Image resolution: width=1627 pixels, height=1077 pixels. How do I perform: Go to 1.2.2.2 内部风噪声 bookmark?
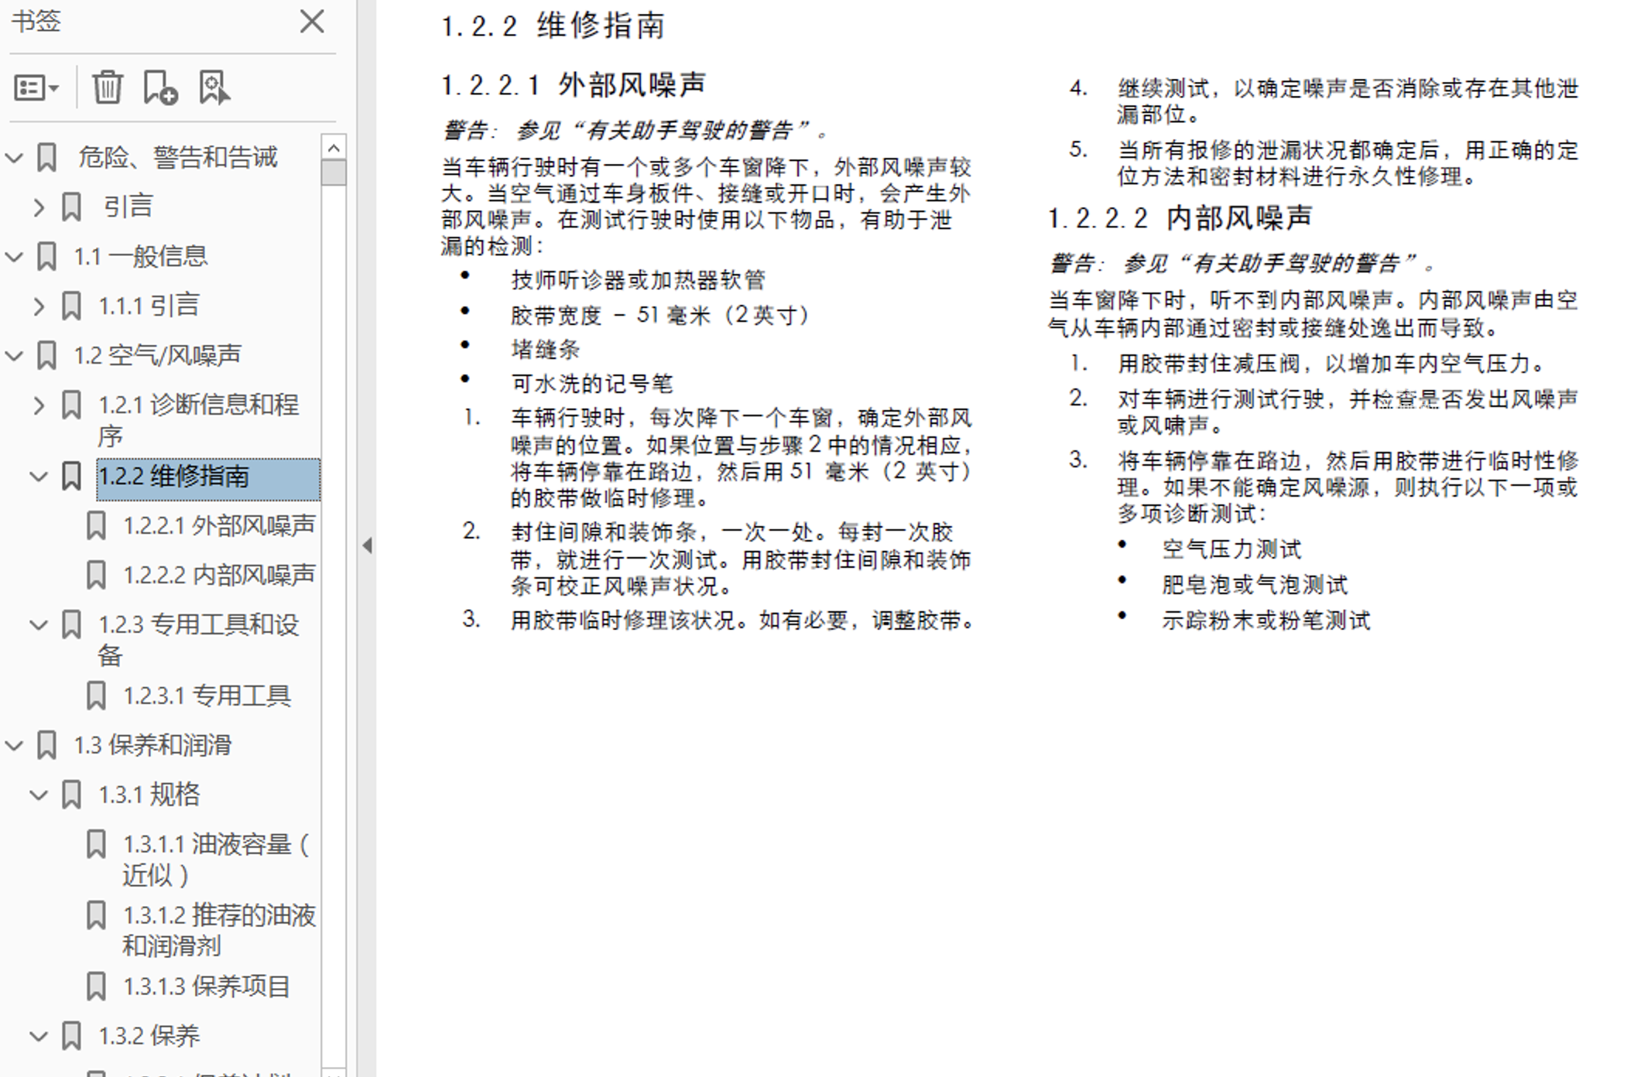click(x=219, y=576)
